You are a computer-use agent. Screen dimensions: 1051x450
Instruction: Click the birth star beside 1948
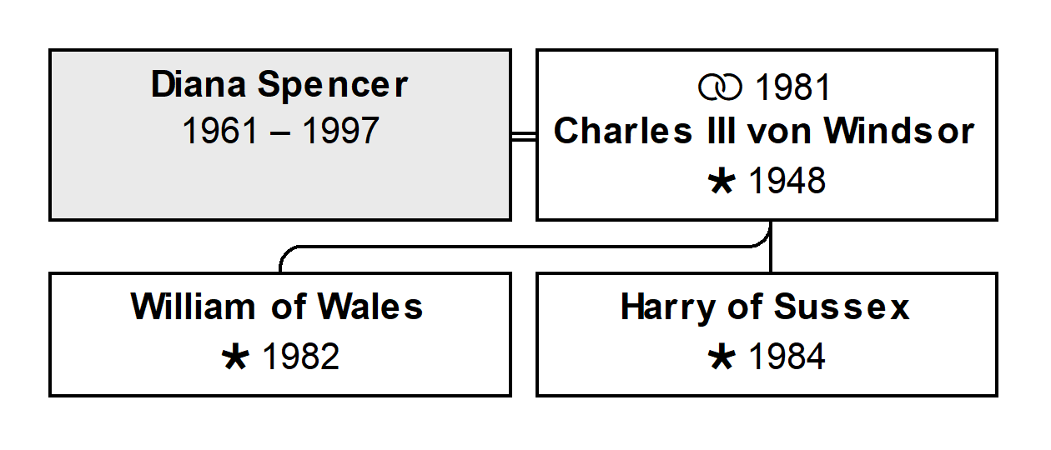click(x=720, y=182)
